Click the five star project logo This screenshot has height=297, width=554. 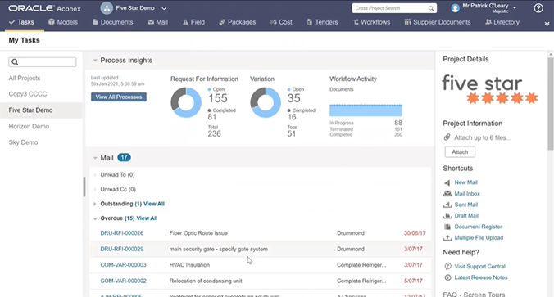(490, 89)
